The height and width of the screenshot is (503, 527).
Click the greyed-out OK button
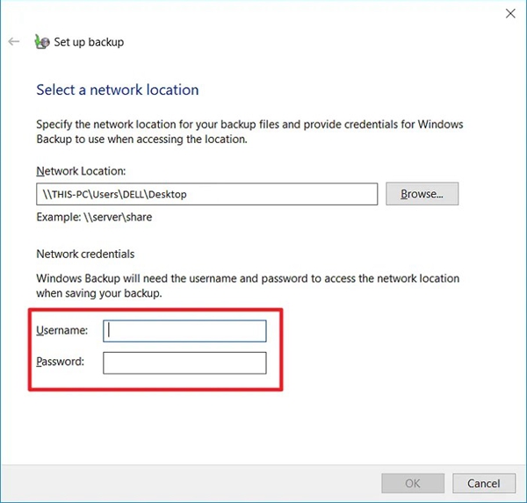[413, 483]
